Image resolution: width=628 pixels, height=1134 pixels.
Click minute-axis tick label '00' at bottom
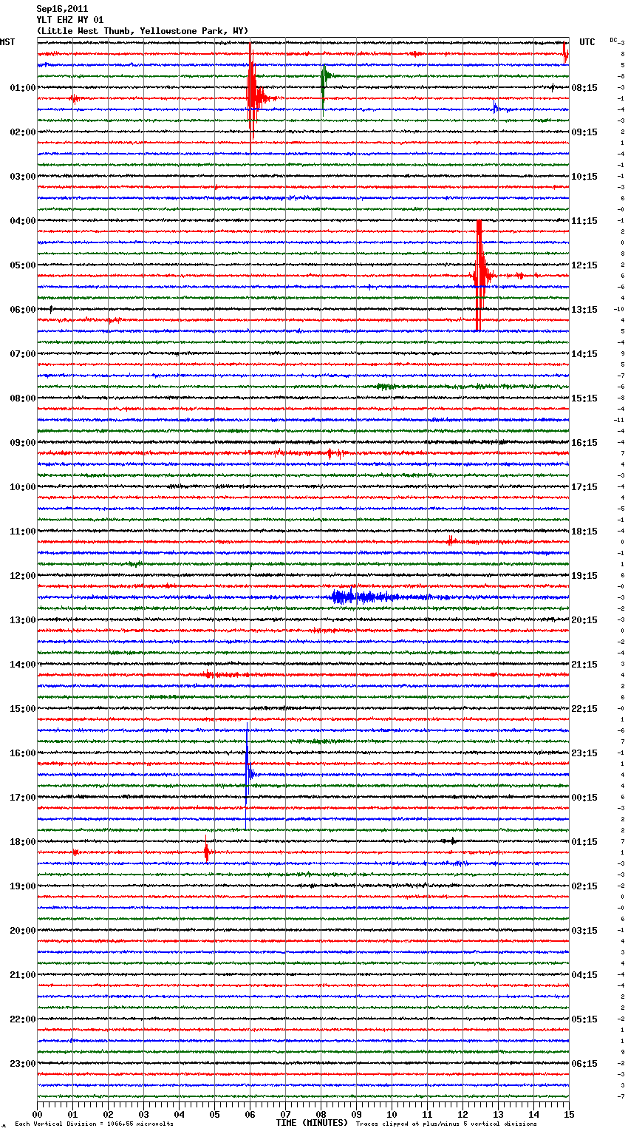(x=37, y=1114)
